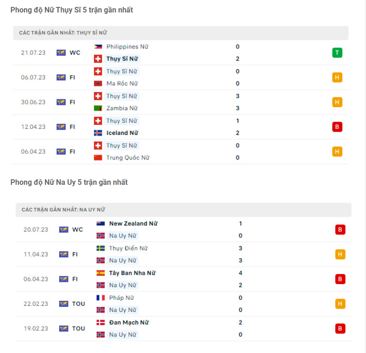
Task: Open the Philippines Nữ team link
Action: (127, 47)
